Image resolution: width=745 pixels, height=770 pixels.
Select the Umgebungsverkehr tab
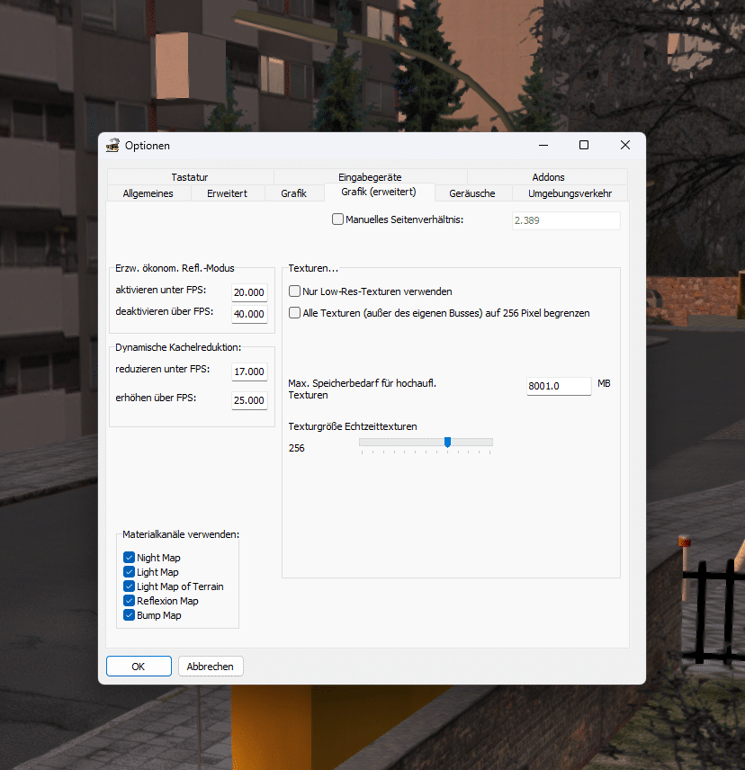(570, 193)
